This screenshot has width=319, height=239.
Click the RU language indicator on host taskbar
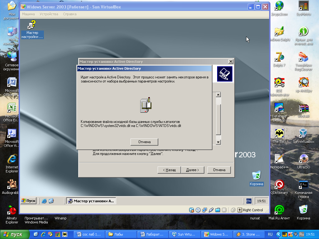270,234
